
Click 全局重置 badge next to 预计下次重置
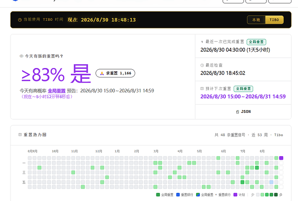pos(243,89)
